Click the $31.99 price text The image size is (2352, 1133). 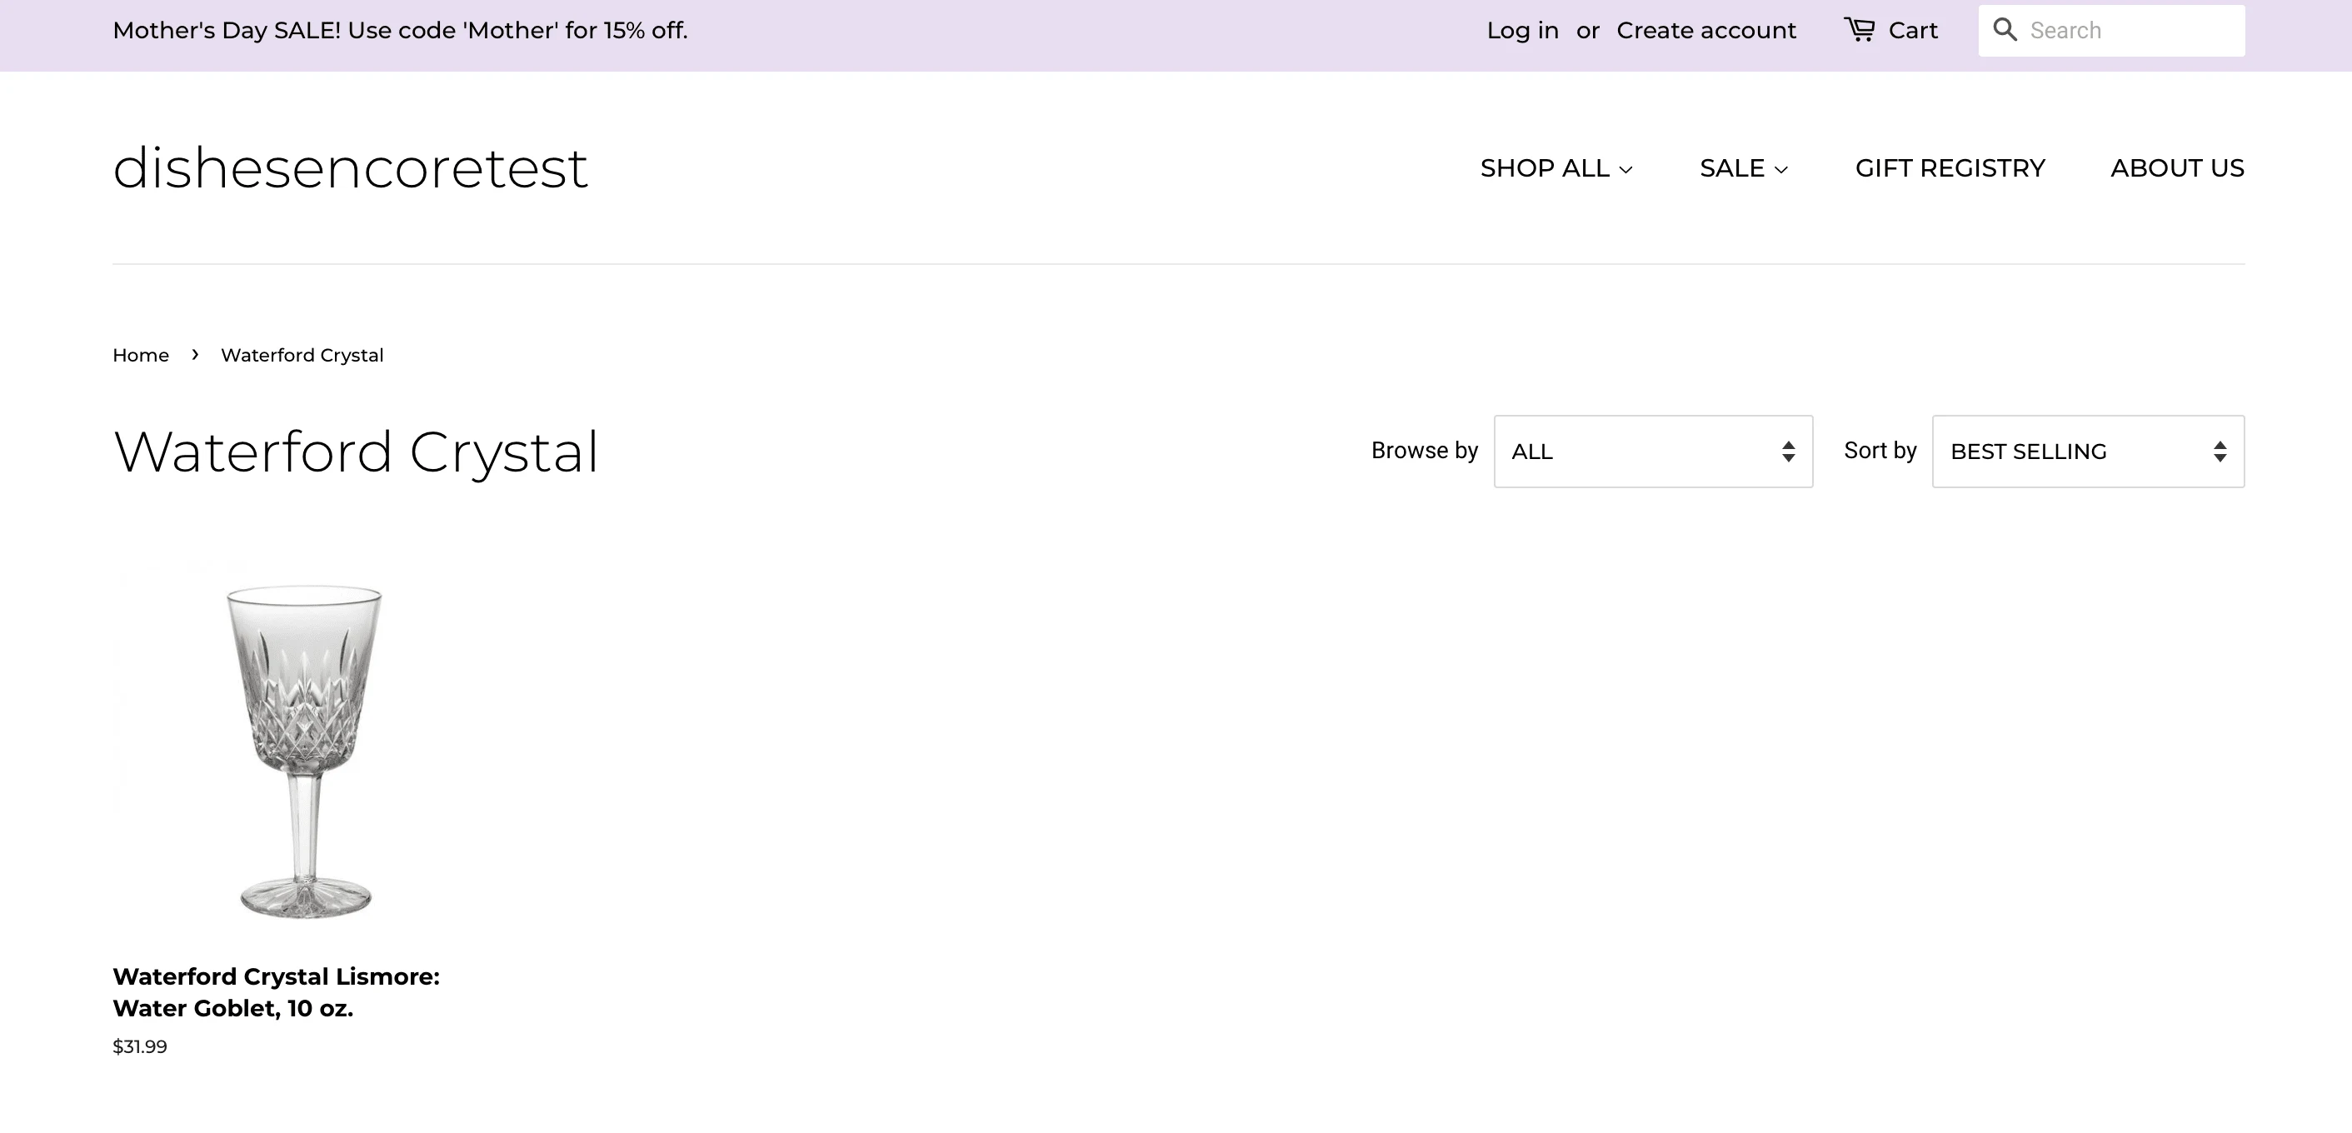tap(140, 1046)
